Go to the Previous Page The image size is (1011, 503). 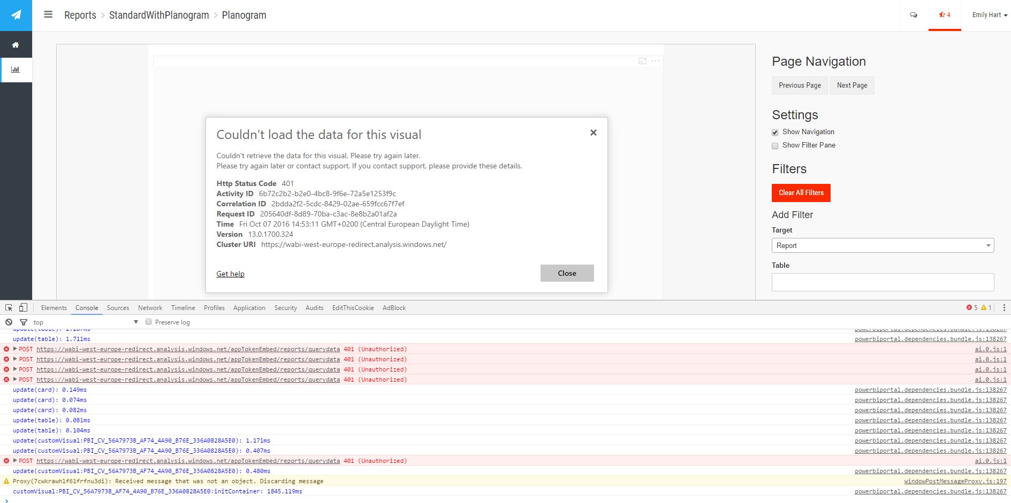(800, 86)
